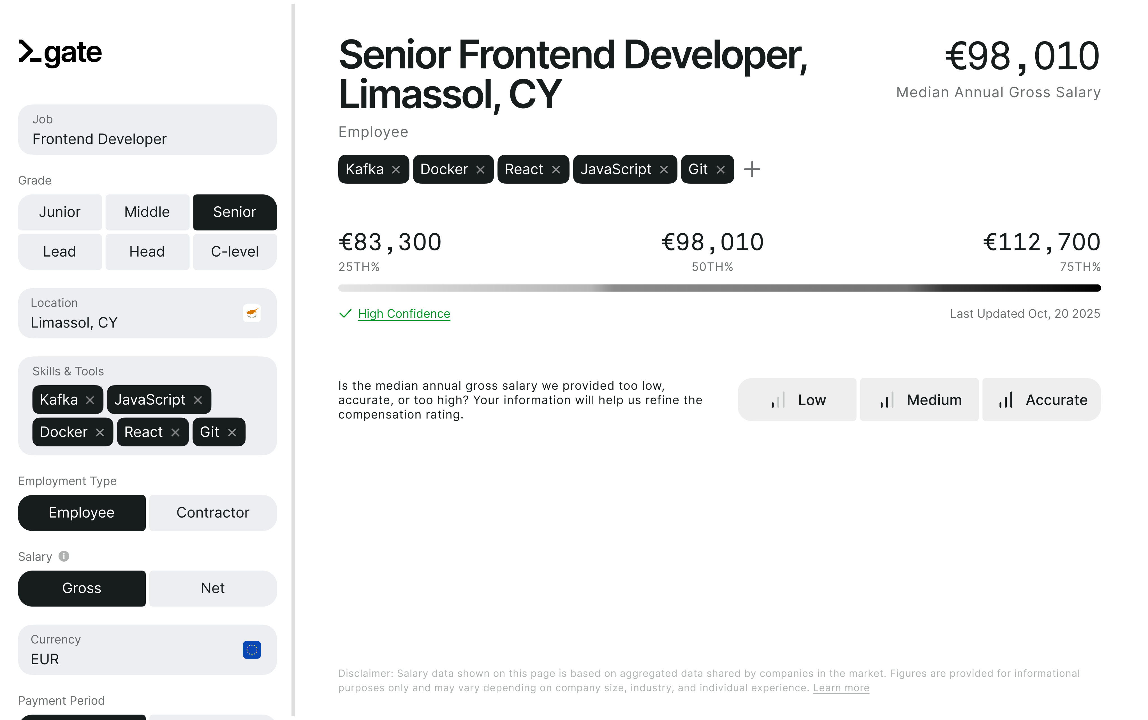1148x720 pixels.
Task: Open the High Confidence link
Action: [404, 314]
